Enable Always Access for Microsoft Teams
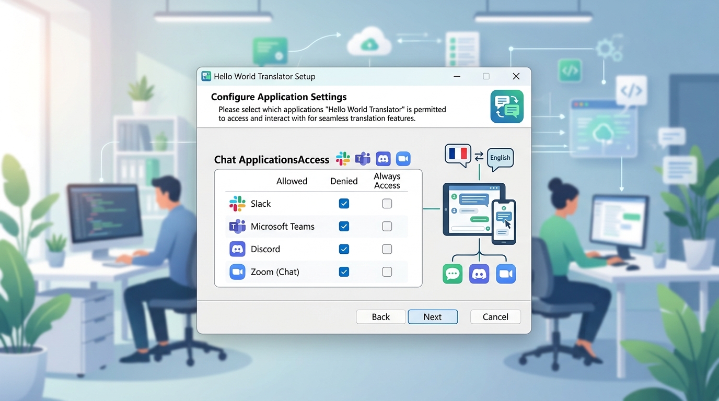The image size is (719, 401). point(387,227)
